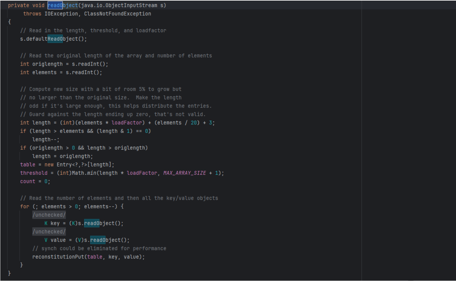
Task: Click 'java.io.ObjectInputStream' parameter type
Action: [x=119, y=5]
